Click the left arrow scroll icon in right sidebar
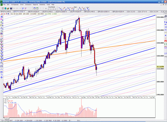Screen dimensions: 167x122 pos(165,25)
